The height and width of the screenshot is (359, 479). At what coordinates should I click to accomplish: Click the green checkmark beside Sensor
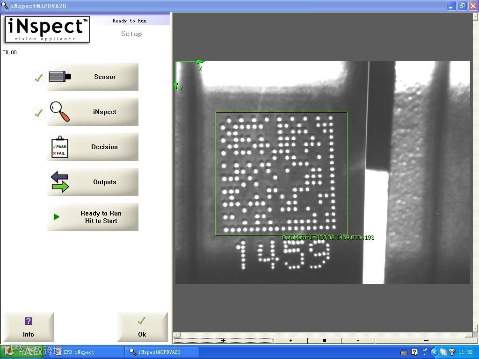point(38,78)
